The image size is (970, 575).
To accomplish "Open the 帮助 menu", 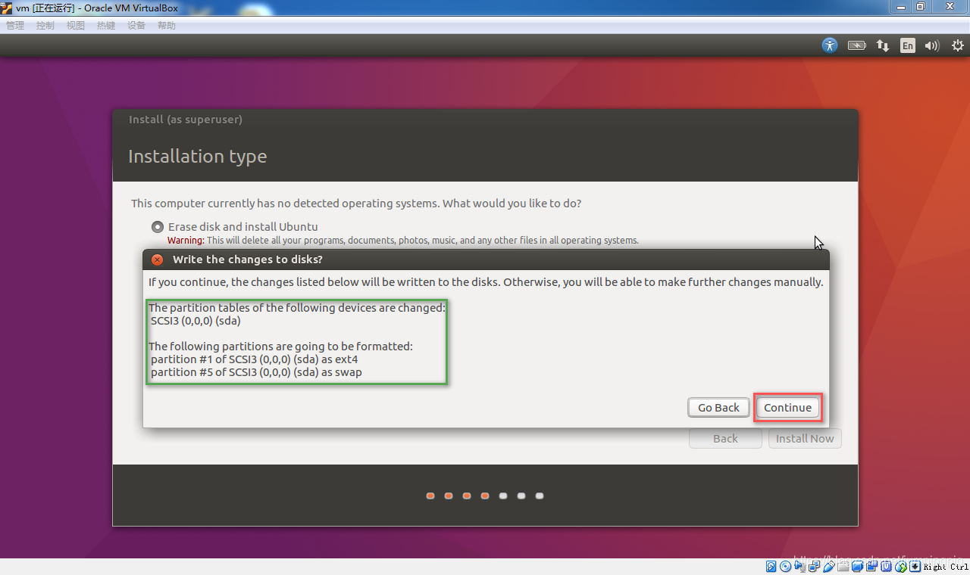I will pyautogui.click(x=167, y=26).
